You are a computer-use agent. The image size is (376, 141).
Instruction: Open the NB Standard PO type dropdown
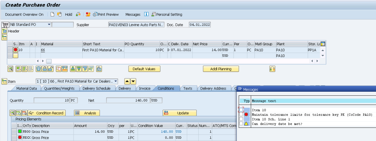coord(49,24)
